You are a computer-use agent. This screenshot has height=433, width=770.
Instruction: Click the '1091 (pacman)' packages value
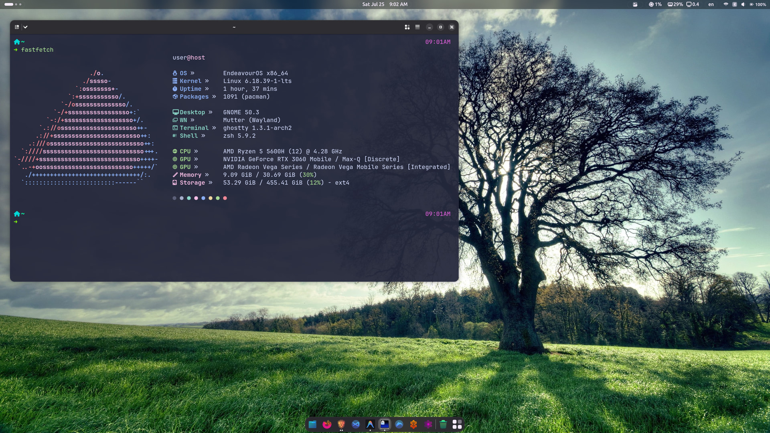[x=247, y=97]
